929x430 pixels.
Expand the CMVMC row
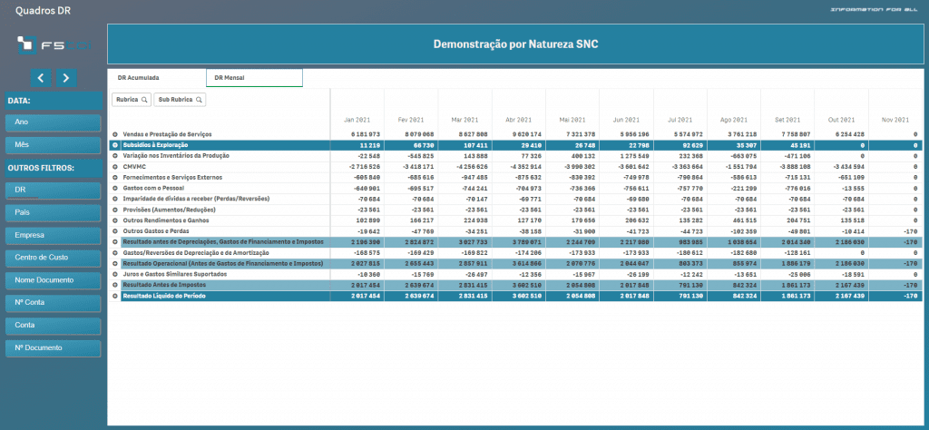pos(115,166)
